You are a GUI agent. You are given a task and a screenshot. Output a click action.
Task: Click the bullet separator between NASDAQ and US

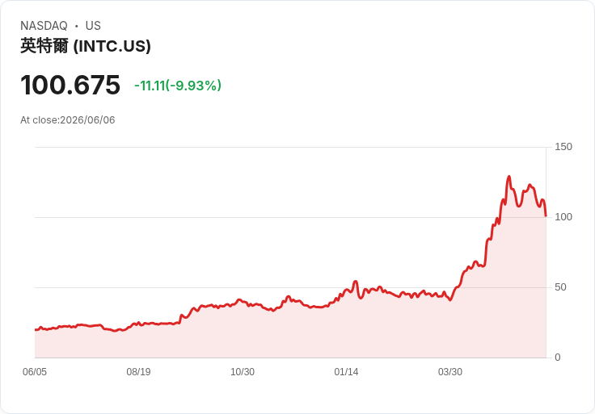tap(77, 26)
